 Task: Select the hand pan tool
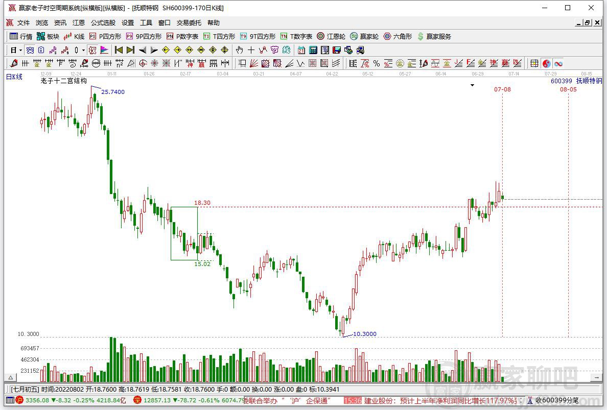pos(239,50)
